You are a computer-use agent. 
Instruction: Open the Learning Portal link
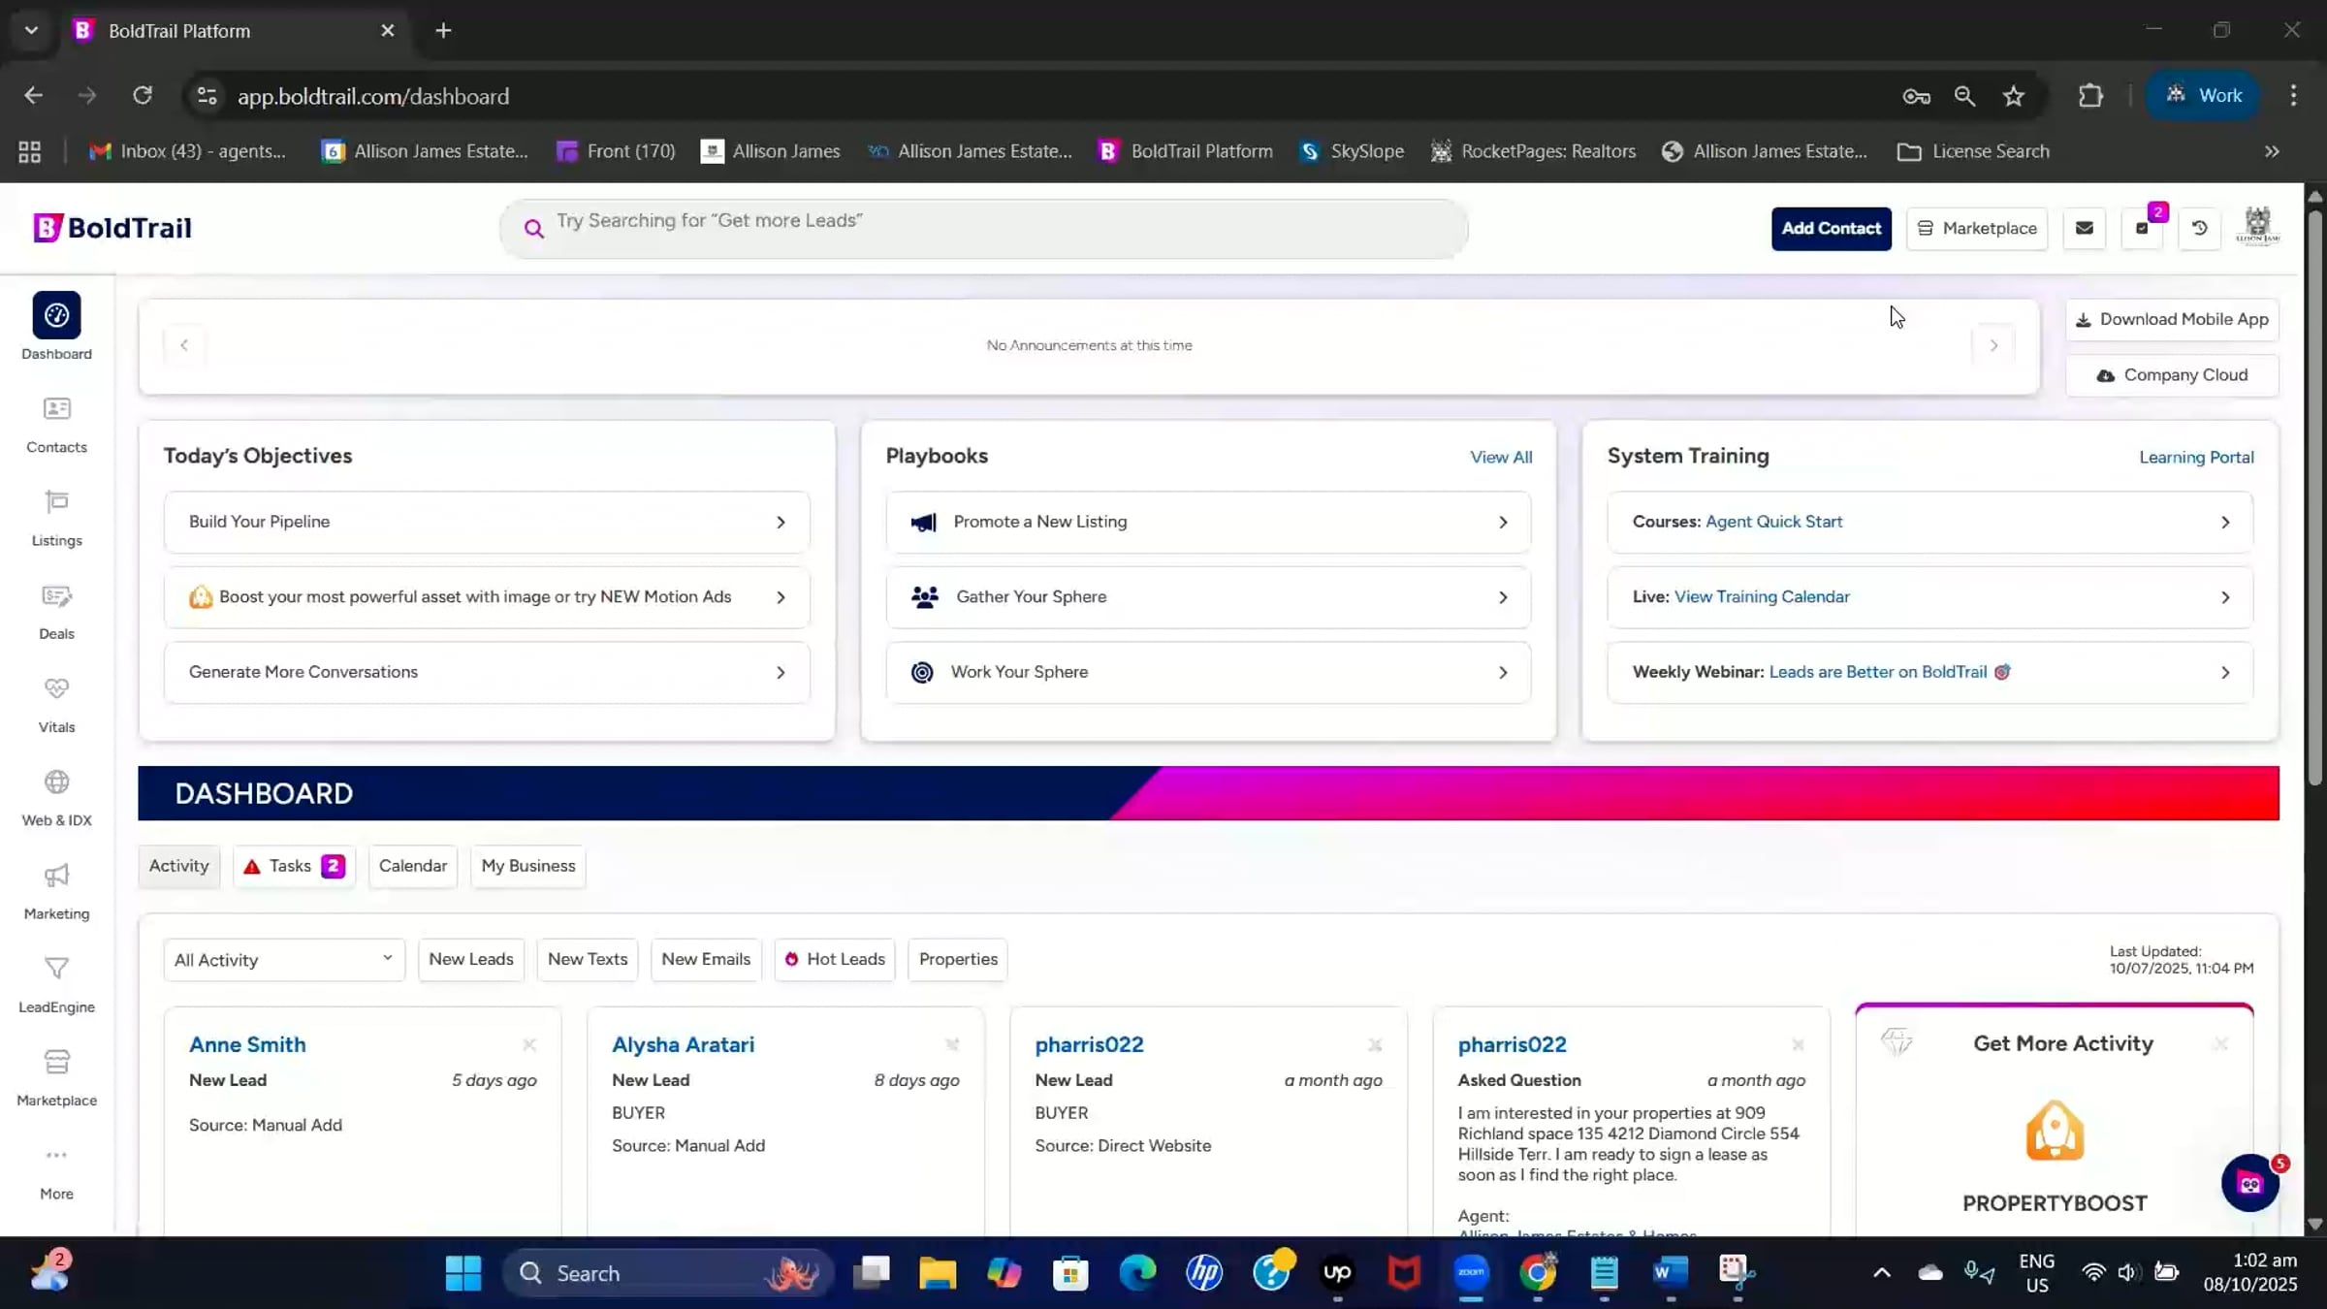pyautogui.click(x=2196, y=458)
